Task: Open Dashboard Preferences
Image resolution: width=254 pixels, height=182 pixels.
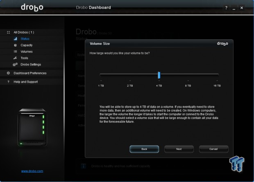Action: click(x=30, y=73)
